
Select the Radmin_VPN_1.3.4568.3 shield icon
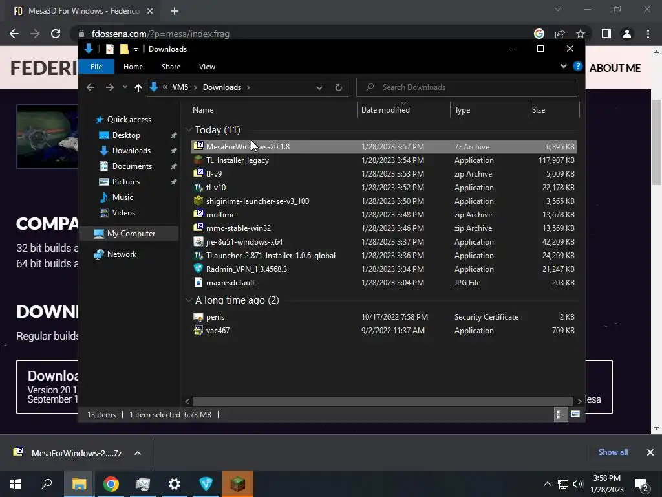coord(198,269)
